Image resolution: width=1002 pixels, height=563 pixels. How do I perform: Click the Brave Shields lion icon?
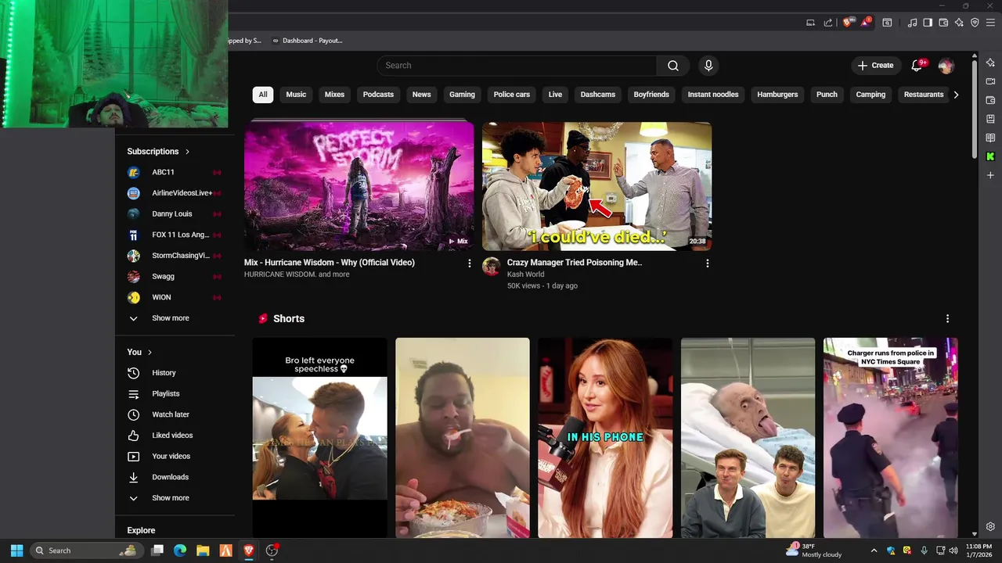[846, 23]
